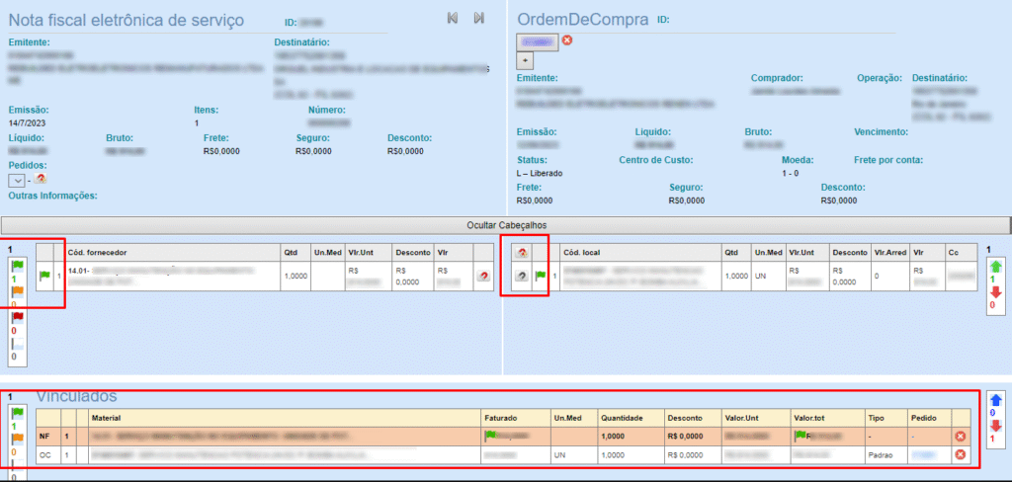Click blue up arrow beside Vinculados table
Viewport: 1012px width, 482px height.
[x=995, y=400]
